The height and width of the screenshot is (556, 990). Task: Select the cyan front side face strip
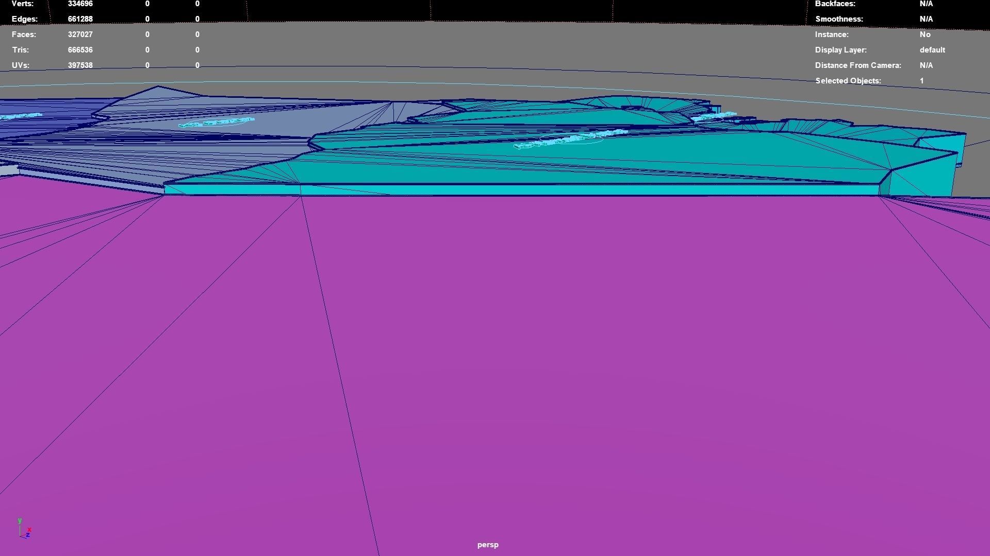(521, 190)
